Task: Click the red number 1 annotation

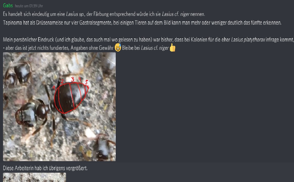Action: click(54, 87)
